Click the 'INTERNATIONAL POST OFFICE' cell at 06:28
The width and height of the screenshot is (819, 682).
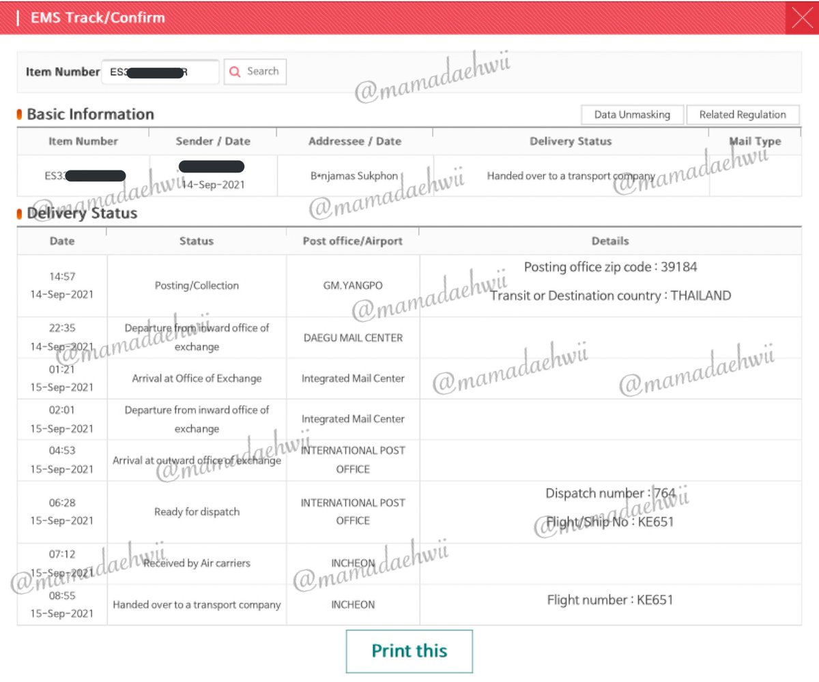[x=353, y=512]
